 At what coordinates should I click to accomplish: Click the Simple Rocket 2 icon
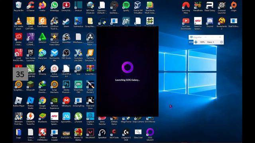tap(90, 87)
